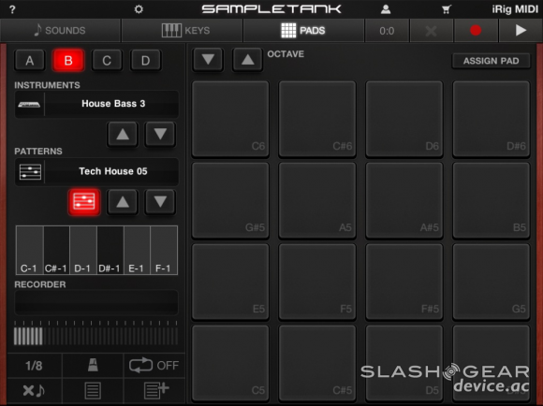The height and width of the screenshot is (406, 543).
Task: Select next pattern with down arrow
Action: [x=160, y=202]
